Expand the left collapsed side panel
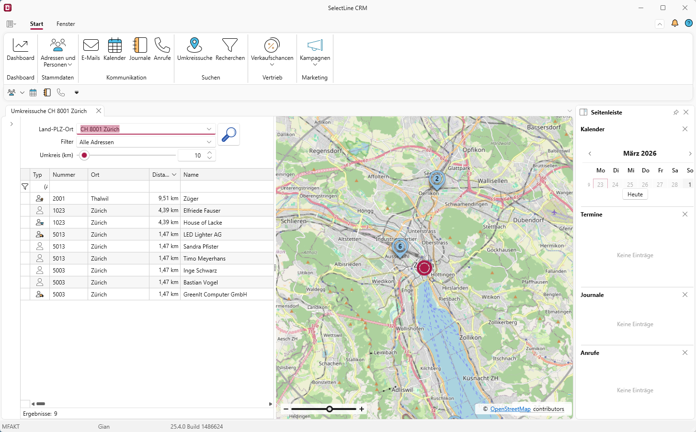 click(x=11, y=124)
